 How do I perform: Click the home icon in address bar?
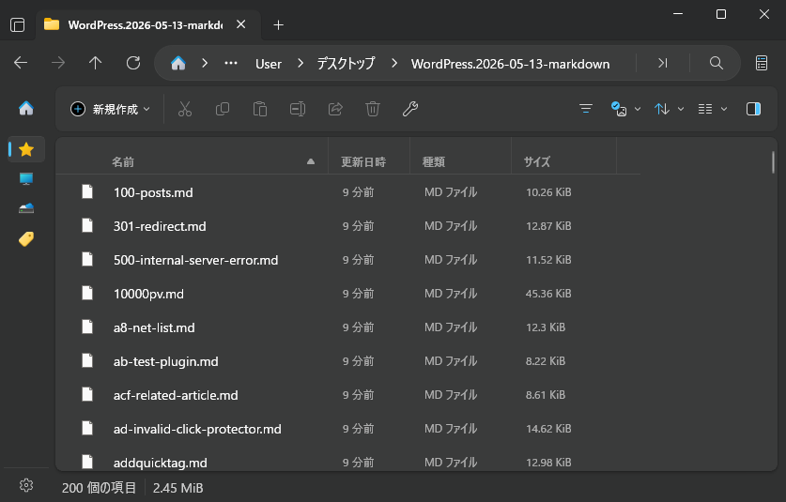click(177, 63)
